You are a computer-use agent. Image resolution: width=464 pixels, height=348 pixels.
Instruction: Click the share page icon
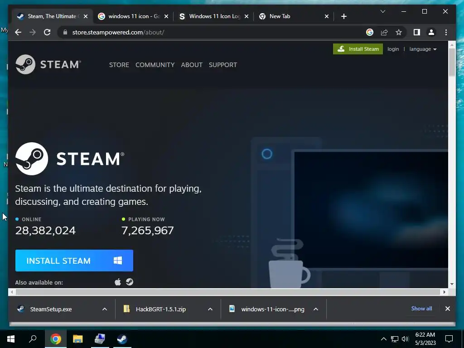[384, 32]
